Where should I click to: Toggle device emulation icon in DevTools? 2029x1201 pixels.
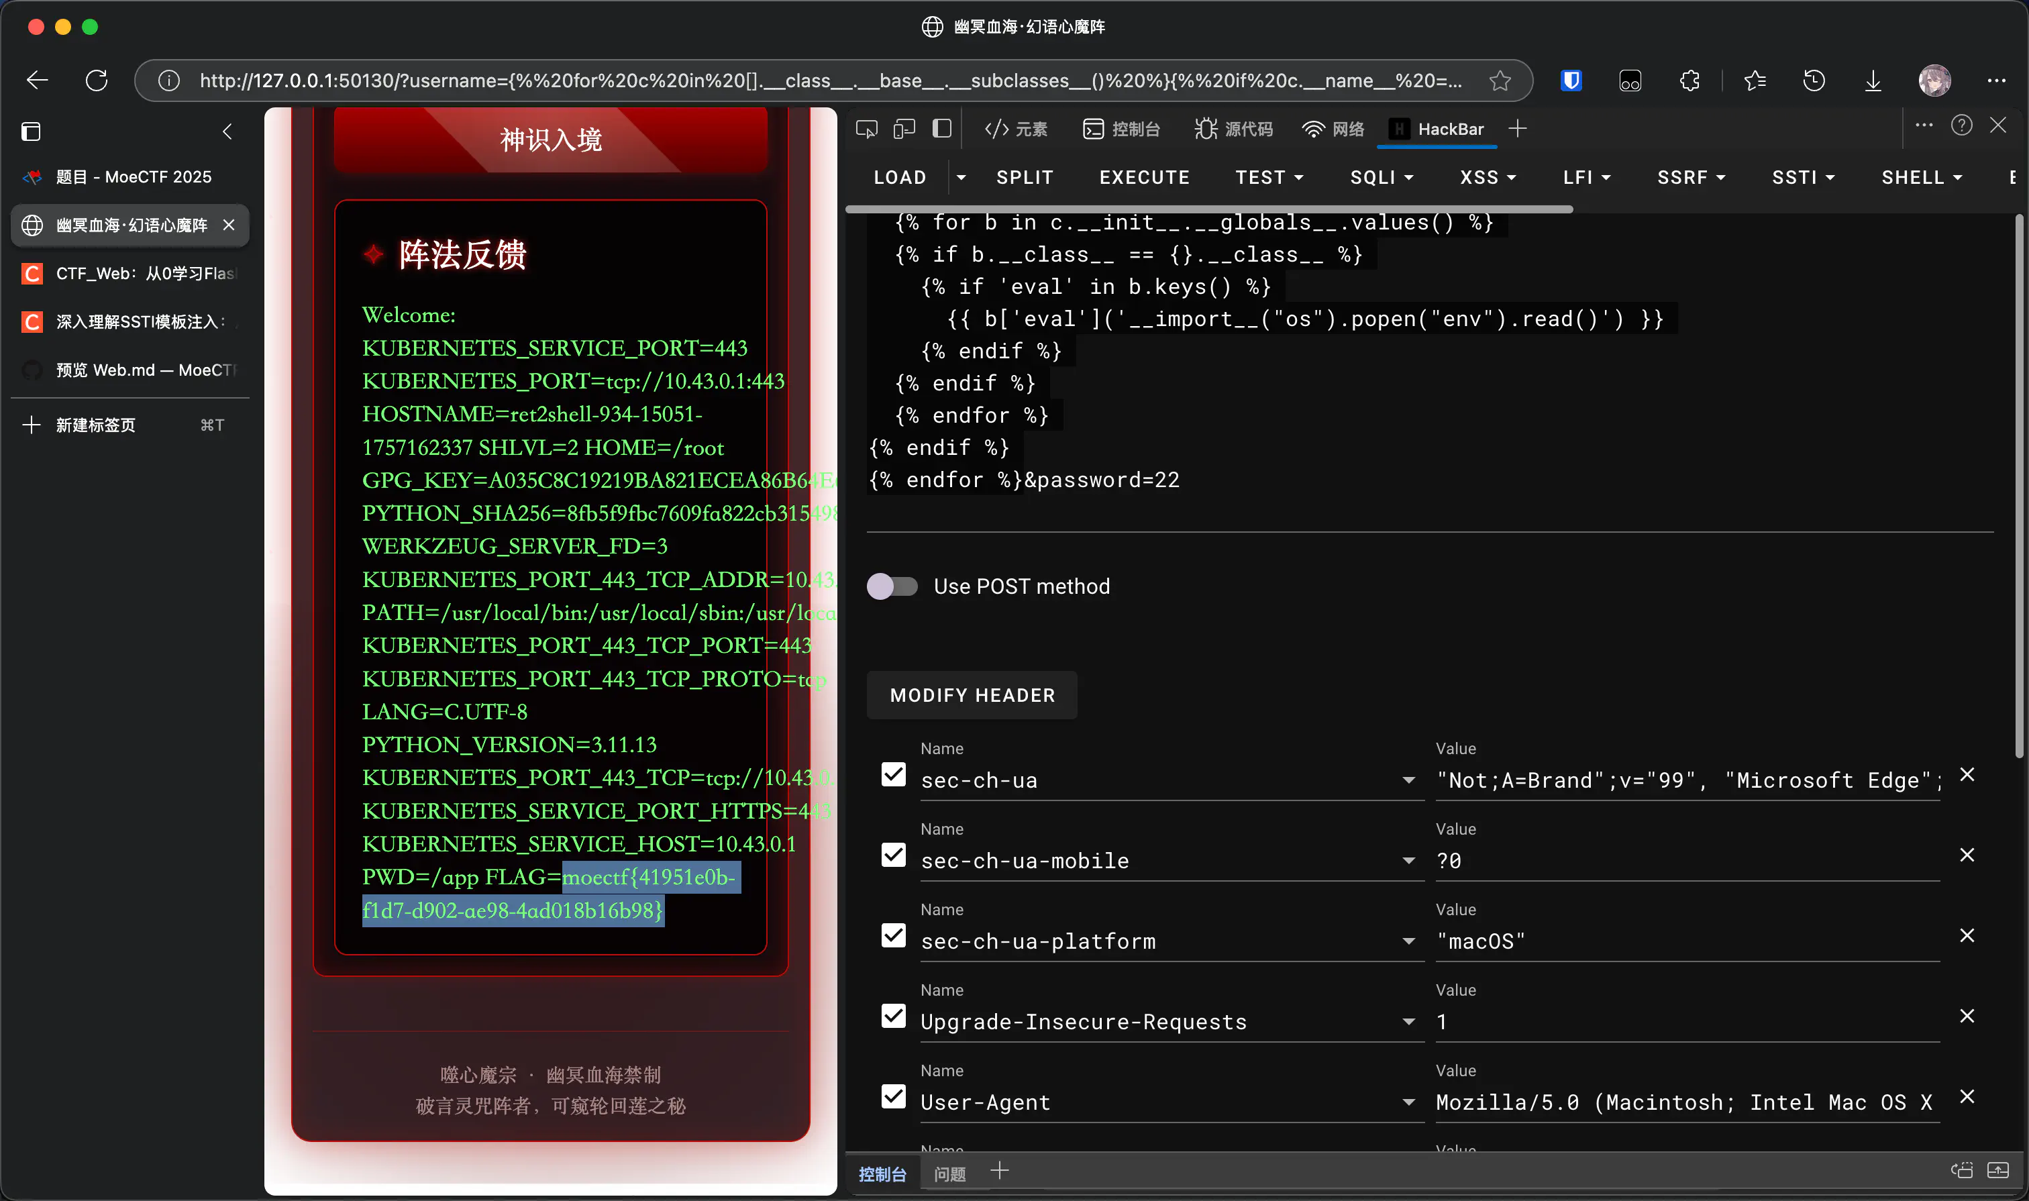904,129
